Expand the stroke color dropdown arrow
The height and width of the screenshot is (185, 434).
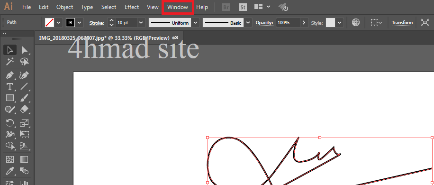[x=80, y=23]
